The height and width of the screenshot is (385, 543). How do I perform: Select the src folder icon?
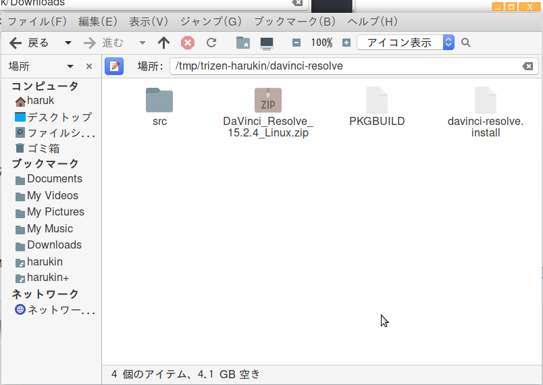[x=159, y=100]
